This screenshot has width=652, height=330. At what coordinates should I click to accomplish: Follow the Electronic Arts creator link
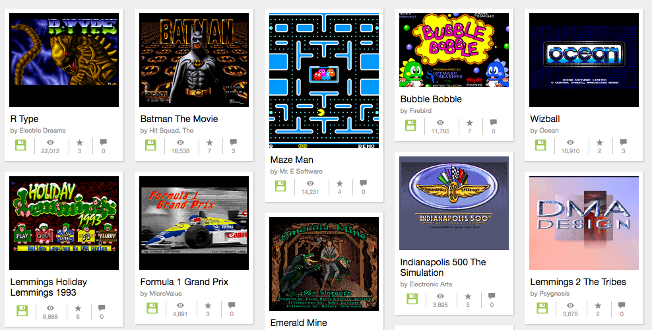click(431, 284)
